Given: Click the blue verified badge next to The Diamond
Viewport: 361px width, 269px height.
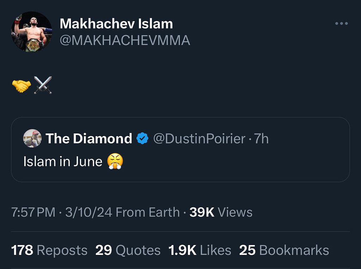Looking at the screenshot, I should tap(142, 138).
